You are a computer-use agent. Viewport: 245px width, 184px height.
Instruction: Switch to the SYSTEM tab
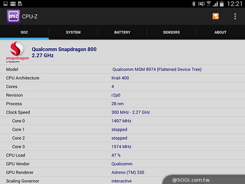(73, 32)
